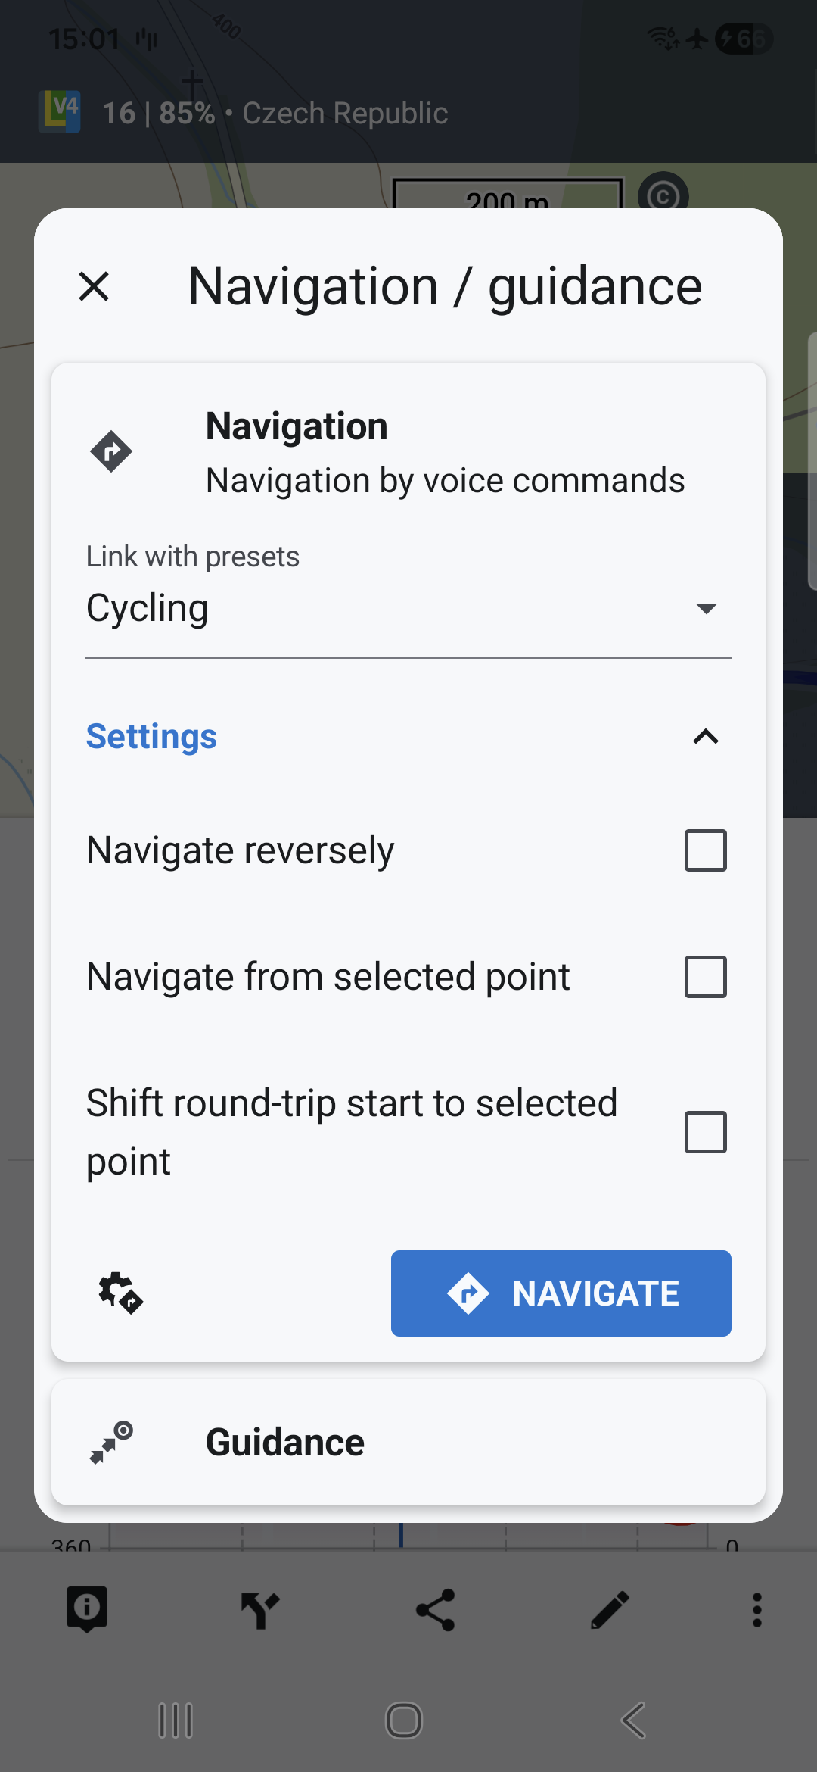Open the route info icon in bottom toolbar

click(87, 1608)
